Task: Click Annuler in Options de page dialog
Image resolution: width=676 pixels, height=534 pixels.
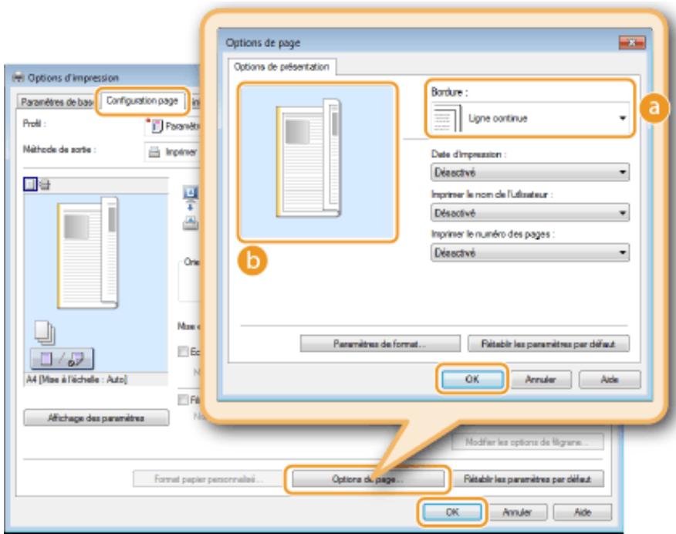Action: point(541,379)
